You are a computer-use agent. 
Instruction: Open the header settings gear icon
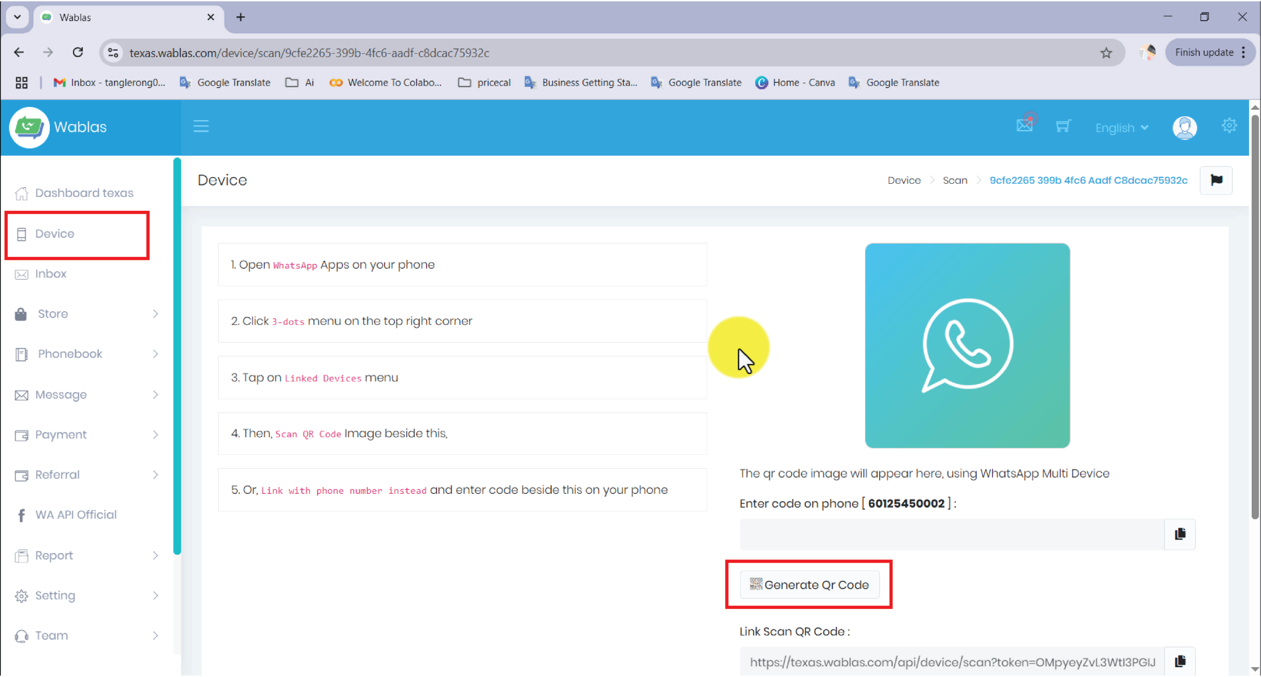tap(1229, 126)
